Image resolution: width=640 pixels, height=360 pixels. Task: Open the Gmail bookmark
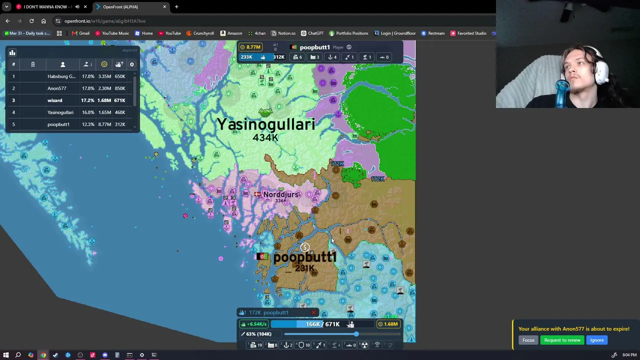click(80, 33)
